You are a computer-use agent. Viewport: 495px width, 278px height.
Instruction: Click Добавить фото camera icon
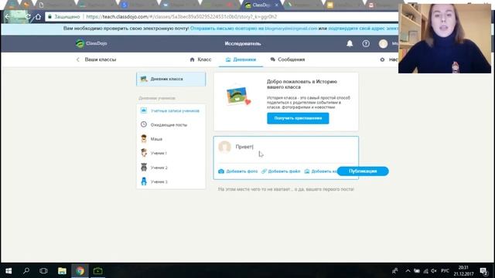click(x=221, y=171)
